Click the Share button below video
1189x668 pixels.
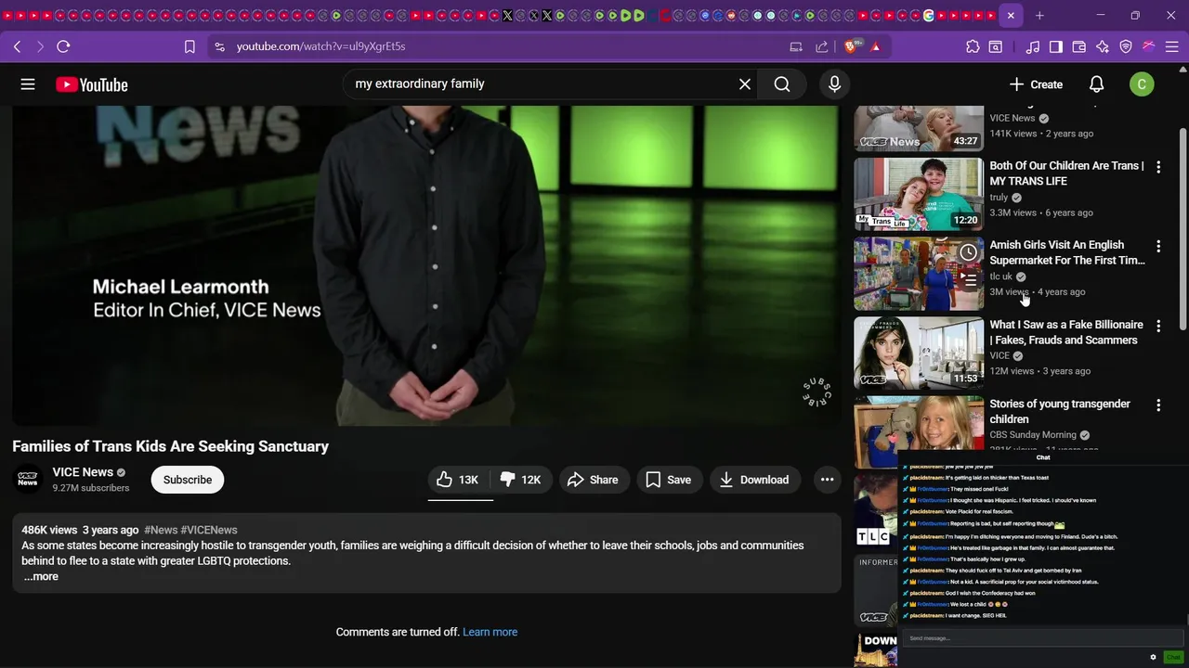(593, 480)
